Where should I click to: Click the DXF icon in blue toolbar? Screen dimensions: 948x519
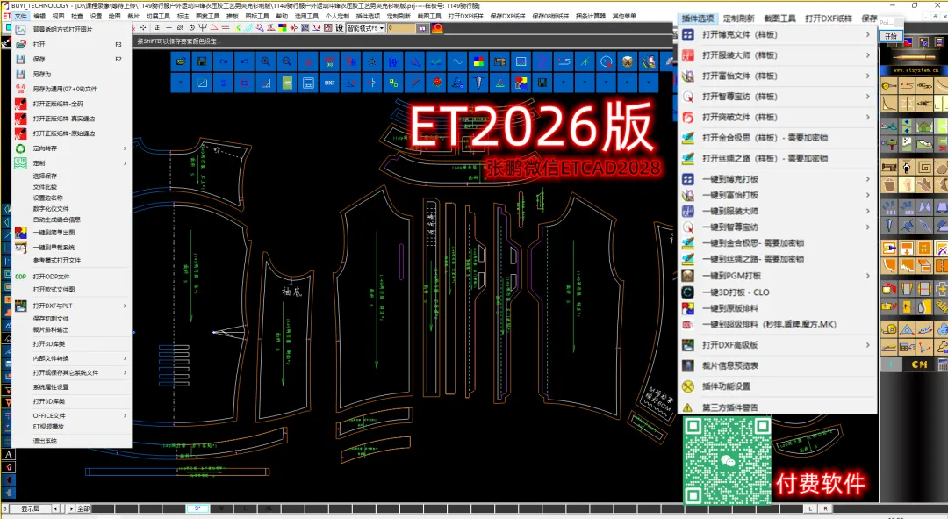tap(329, 83)
